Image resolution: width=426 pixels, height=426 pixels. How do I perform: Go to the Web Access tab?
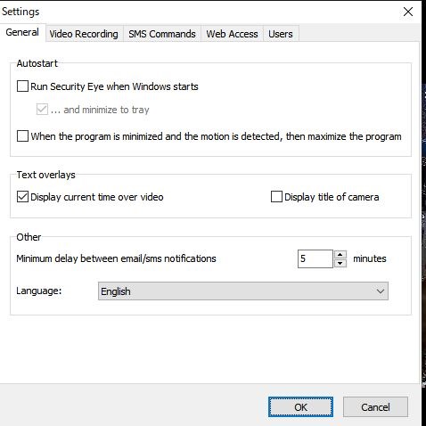click(x=232, y=34)
